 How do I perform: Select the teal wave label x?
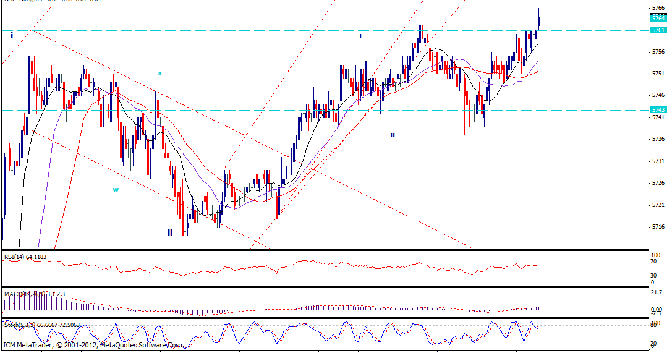pos(160,73)
